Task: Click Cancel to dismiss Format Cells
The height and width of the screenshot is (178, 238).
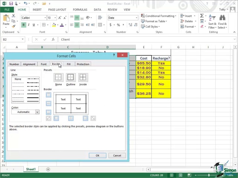Action: click(117, 155)
